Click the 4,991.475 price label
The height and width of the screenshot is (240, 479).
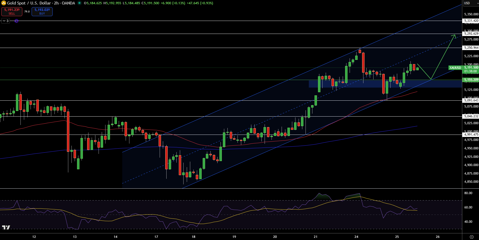[471, 135]
